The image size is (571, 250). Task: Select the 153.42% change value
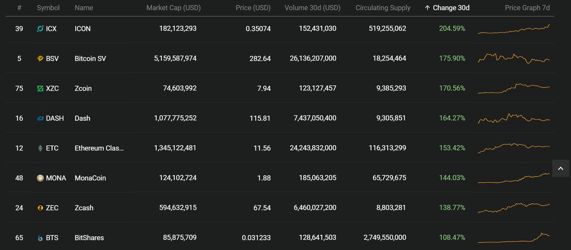click(x=452, y=148)
